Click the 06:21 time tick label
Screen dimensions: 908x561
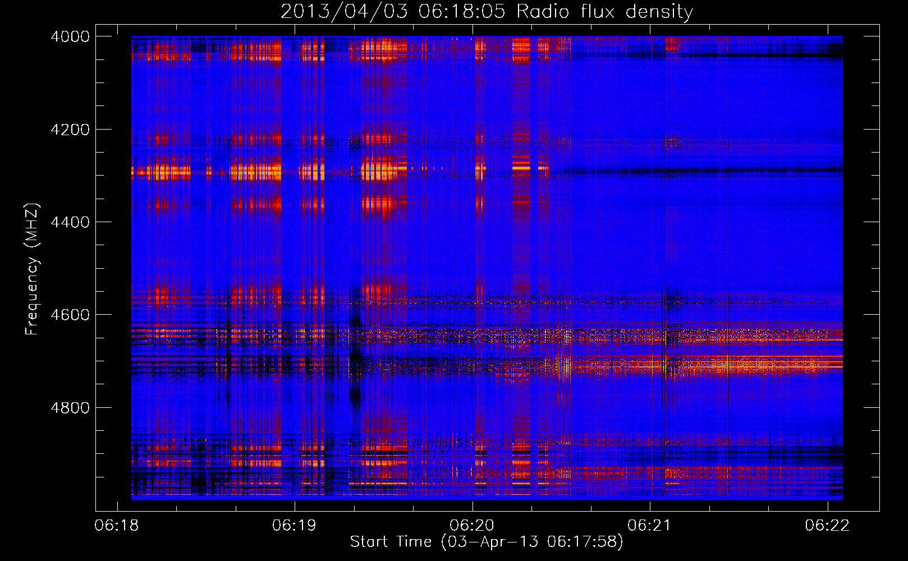point(650,525)
